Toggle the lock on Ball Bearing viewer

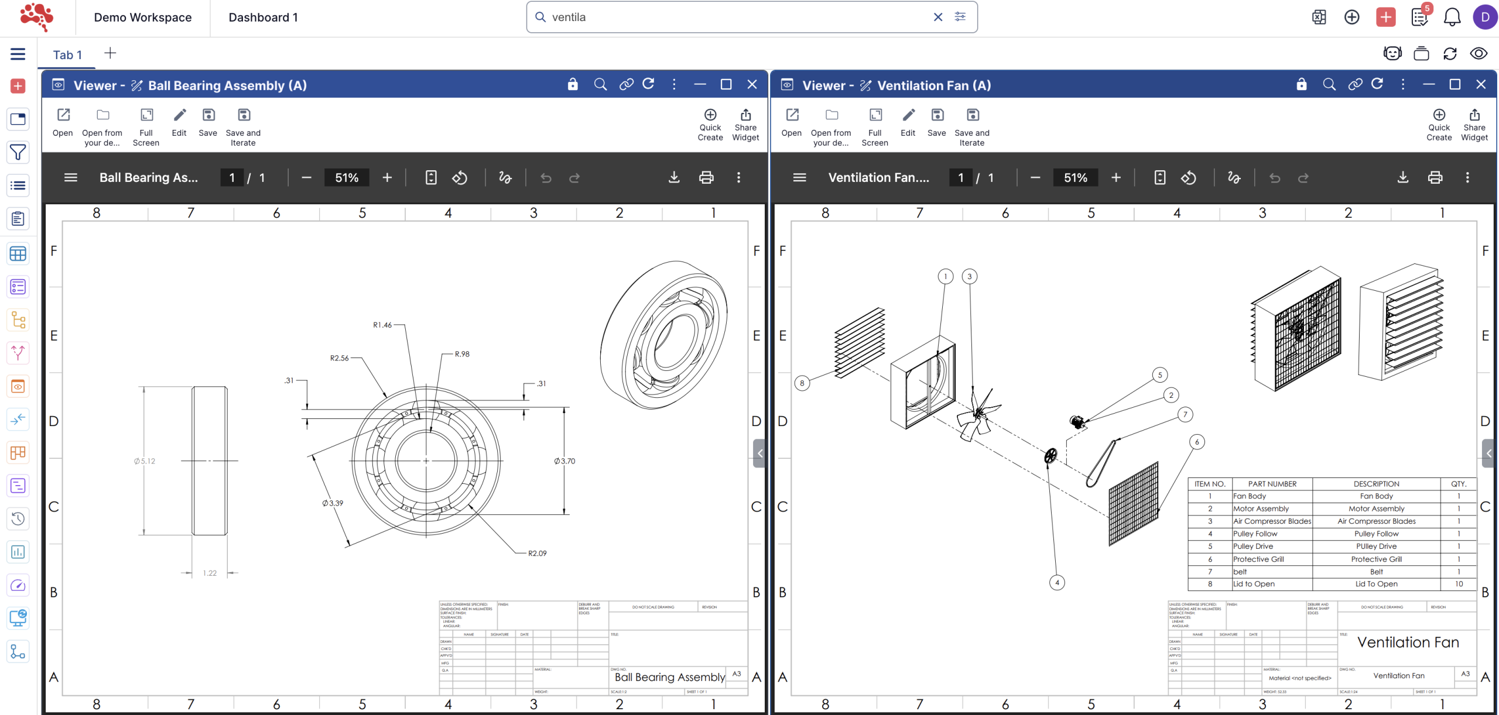(572, 84)
